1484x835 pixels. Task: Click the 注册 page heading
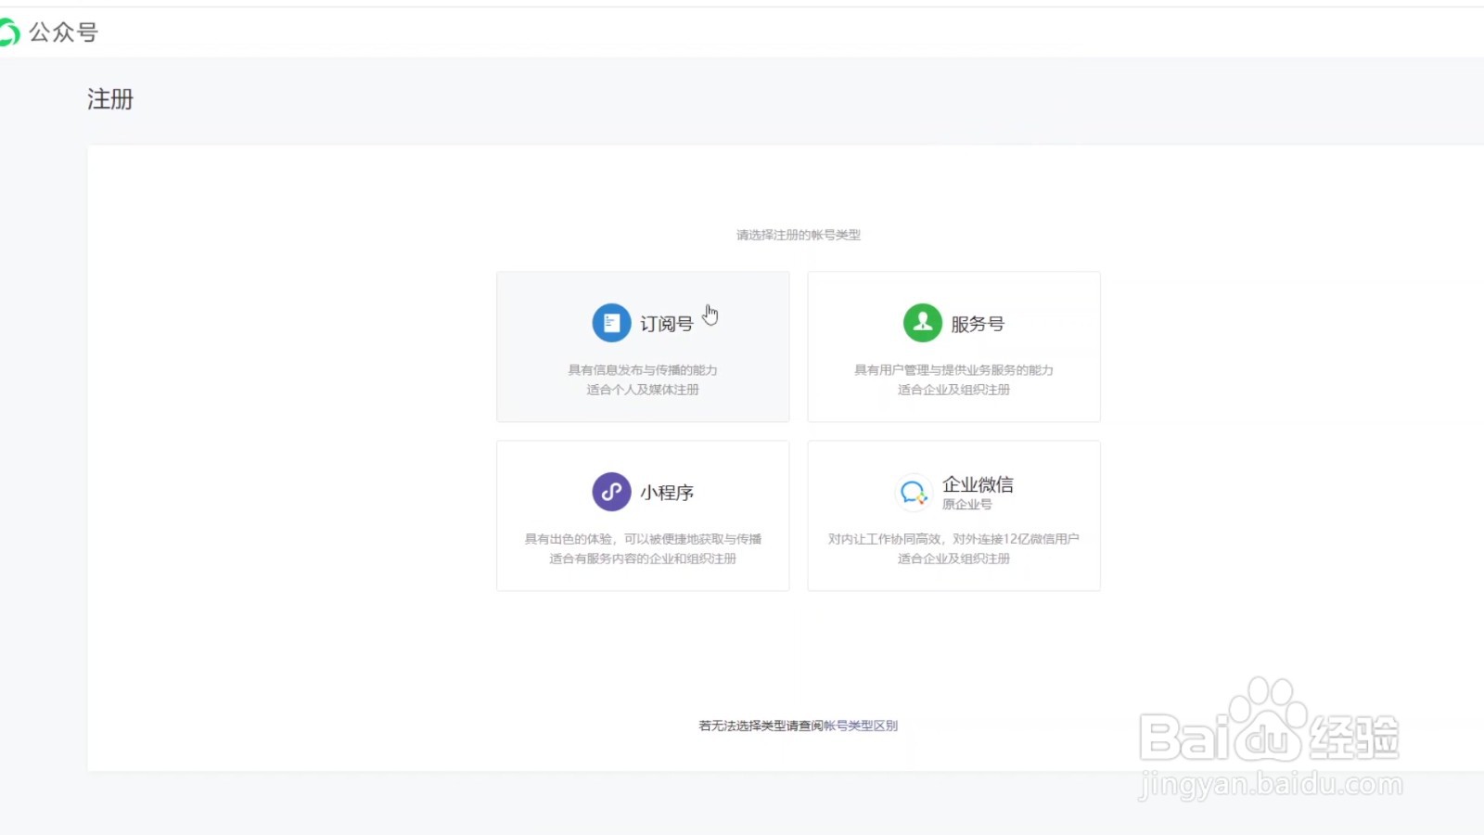[x=110, y=99]
